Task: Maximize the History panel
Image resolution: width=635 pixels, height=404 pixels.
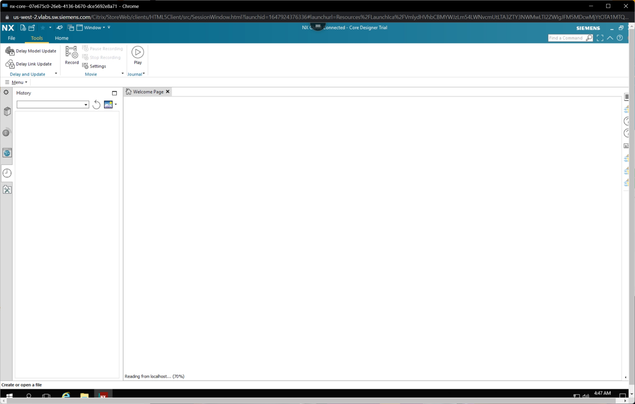Action: [114, 93]
